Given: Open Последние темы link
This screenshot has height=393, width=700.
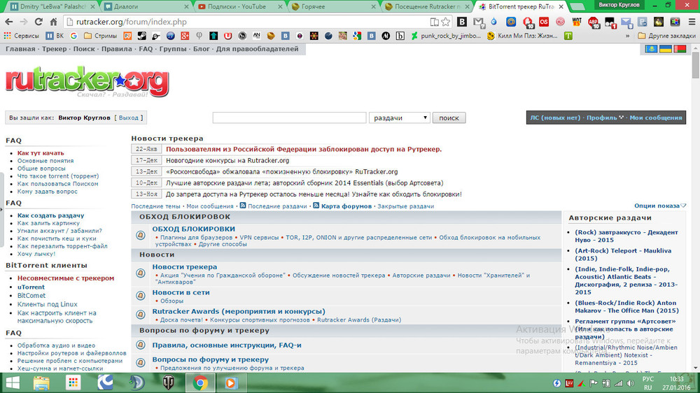Looking at the screenshot, I should [x=155, y=206].
